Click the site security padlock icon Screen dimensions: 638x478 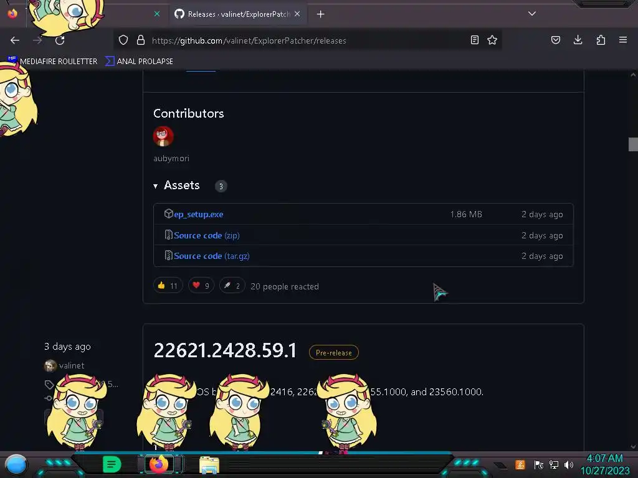point(141,40)
